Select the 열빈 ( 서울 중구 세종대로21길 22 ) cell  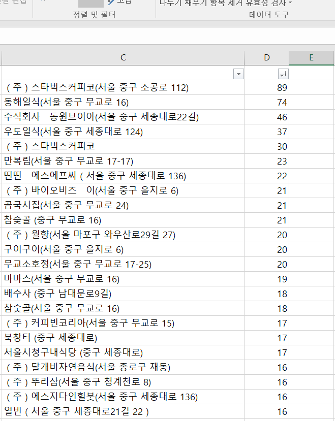123,411
